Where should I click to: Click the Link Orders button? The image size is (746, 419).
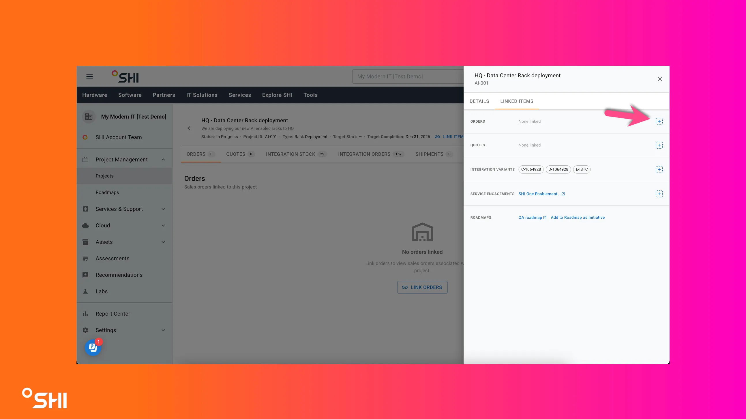(x=422, y=287)
